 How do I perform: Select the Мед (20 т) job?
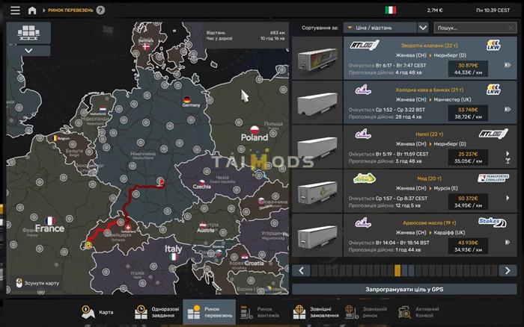[x=430, y=191]
